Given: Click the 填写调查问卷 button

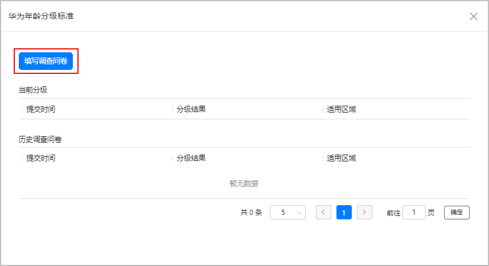Looking at the screenshot, I should 46,61.
